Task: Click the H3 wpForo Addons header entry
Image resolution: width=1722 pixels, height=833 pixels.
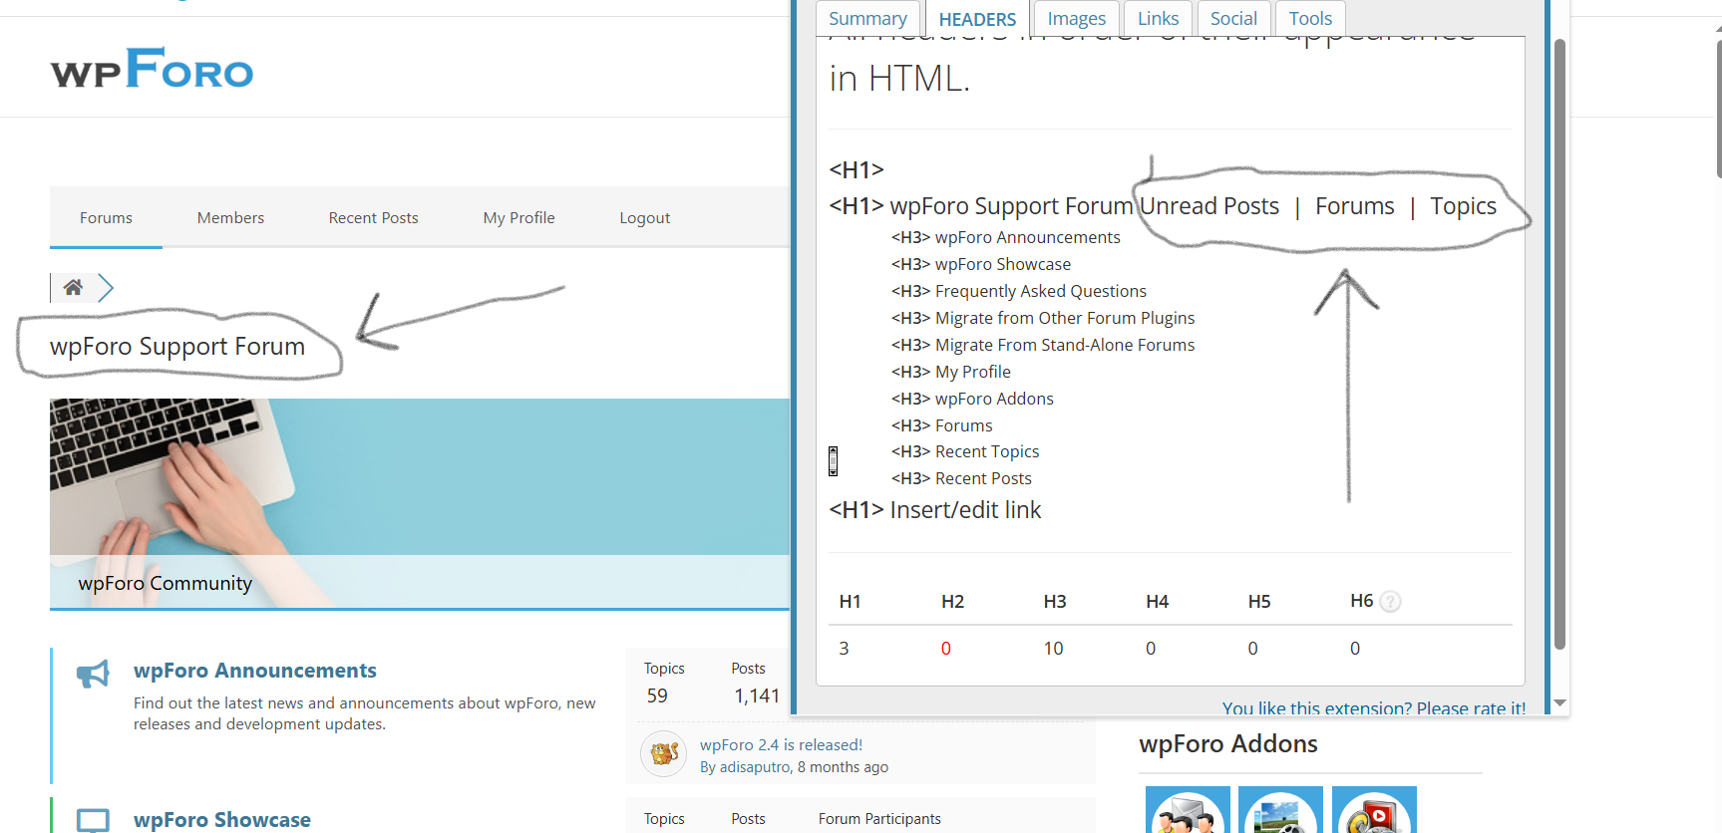Action: (x=972, y=399)
